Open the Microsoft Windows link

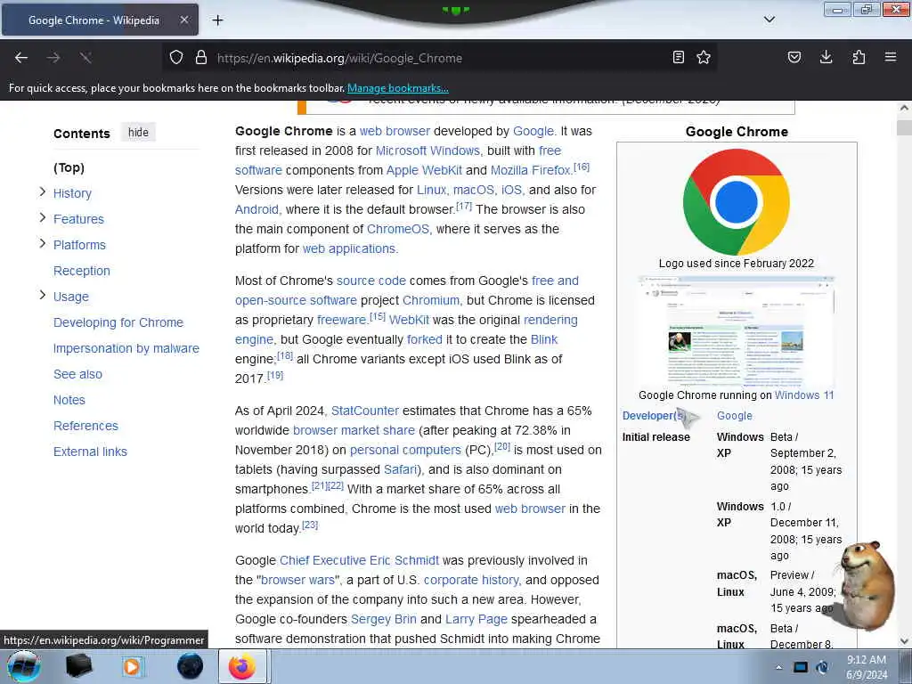[x=427, y=151]
